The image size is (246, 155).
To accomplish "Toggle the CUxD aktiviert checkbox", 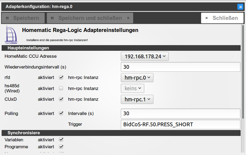I will [61, 99].
